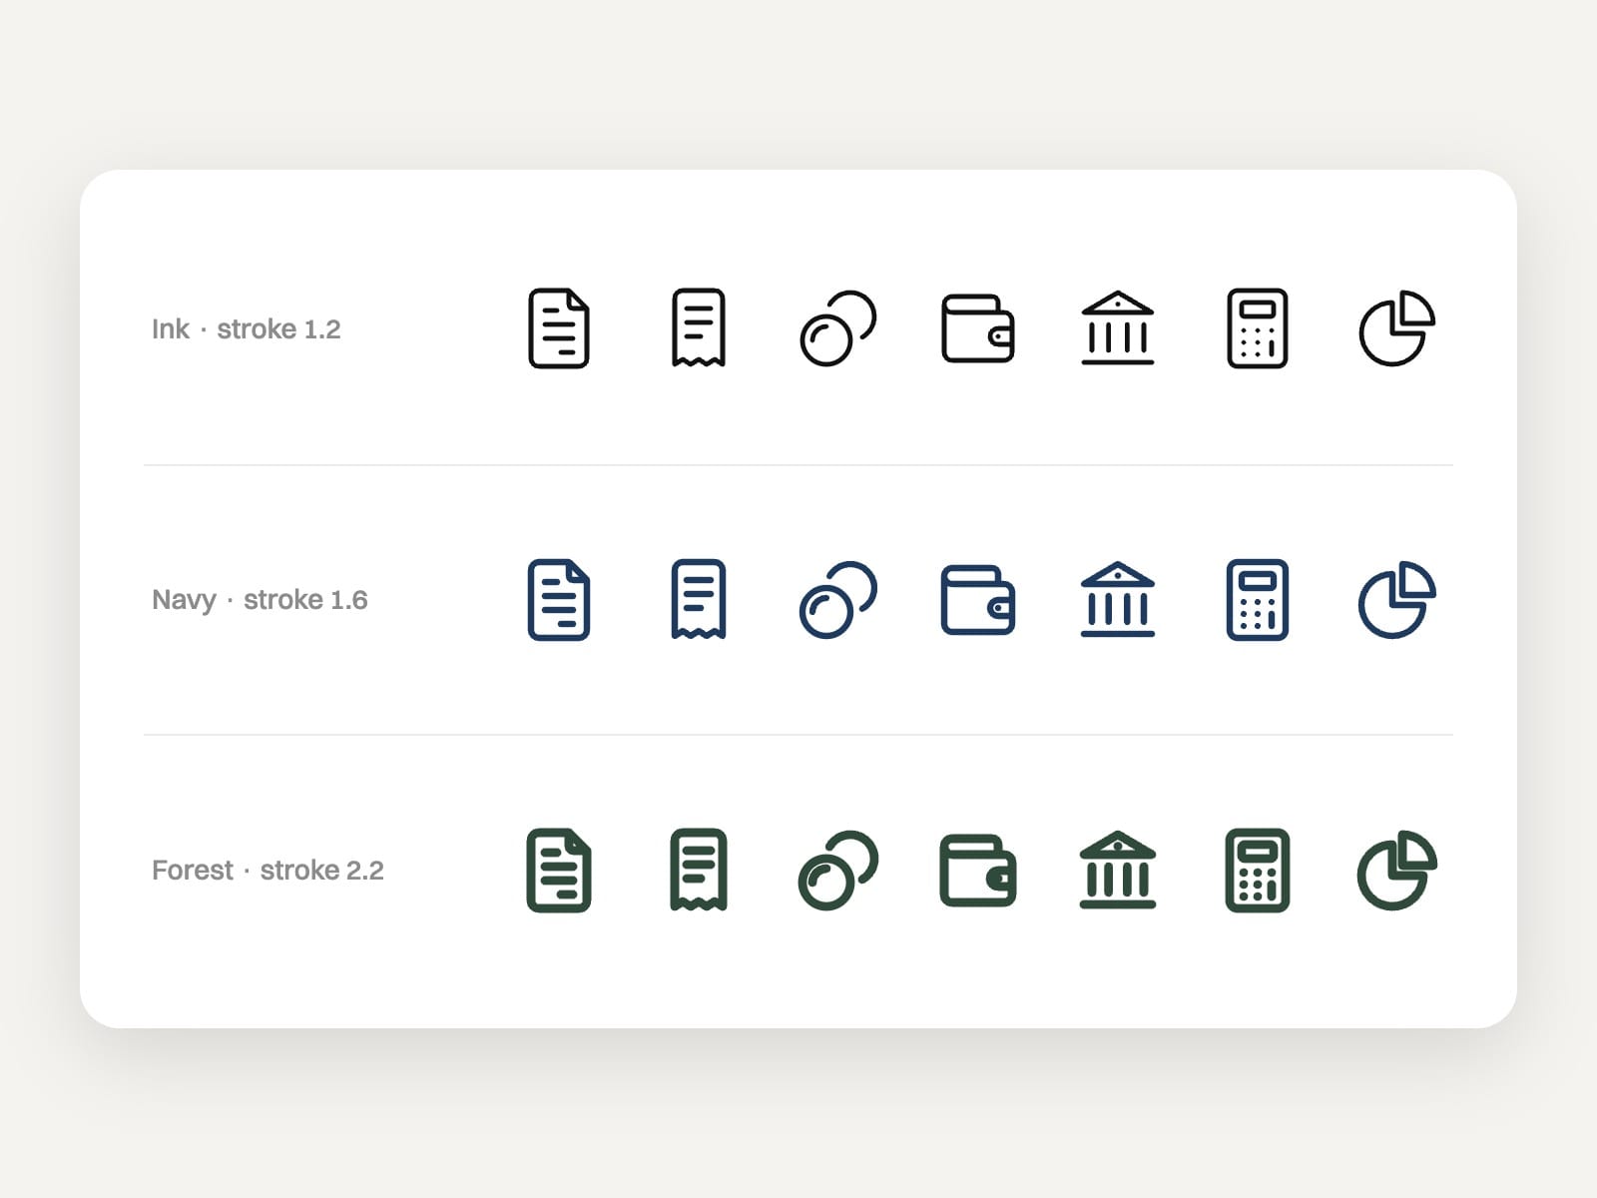Click the coins icon in the Ink row
The width and height of the screenshot is (1597, 1198).
838,328
